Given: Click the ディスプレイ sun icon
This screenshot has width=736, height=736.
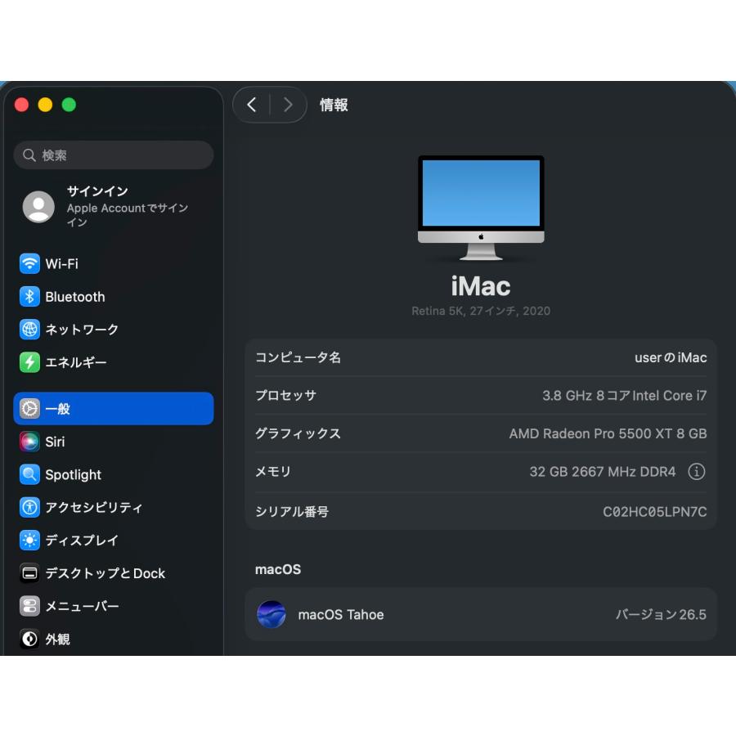Looking at the screenshot, I should (29, 540).
